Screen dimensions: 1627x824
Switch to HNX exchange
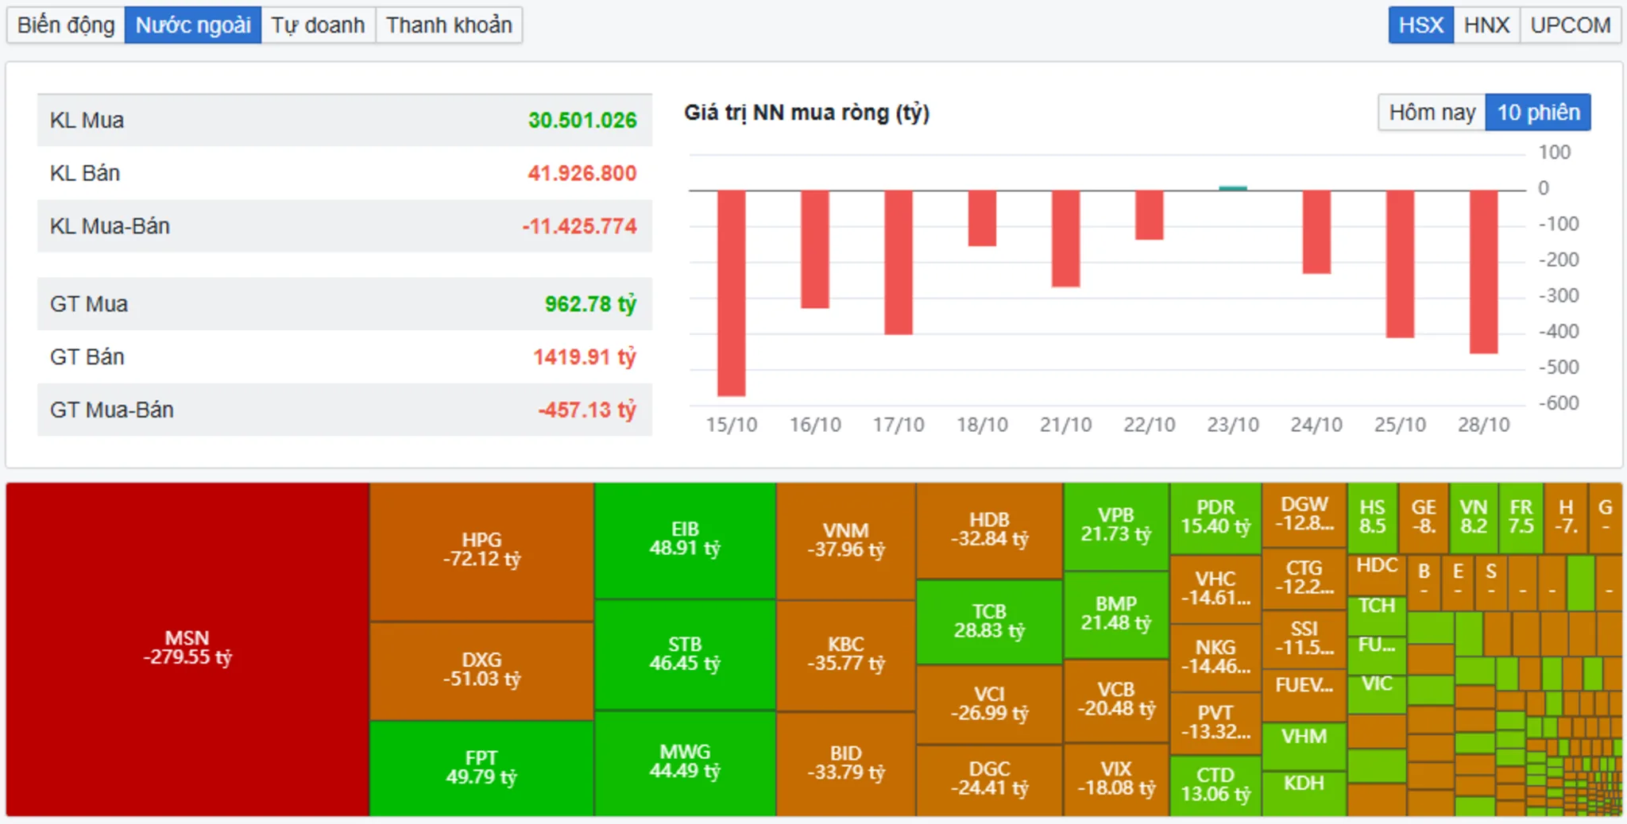1486,25
